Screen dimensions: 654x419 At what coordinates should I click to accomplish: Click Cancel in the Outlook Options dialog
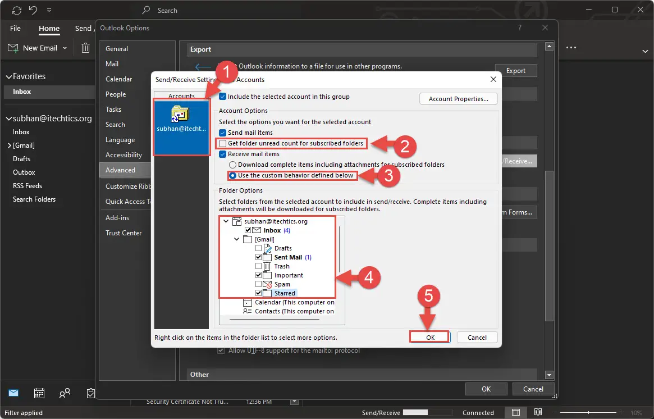(533, 389)
